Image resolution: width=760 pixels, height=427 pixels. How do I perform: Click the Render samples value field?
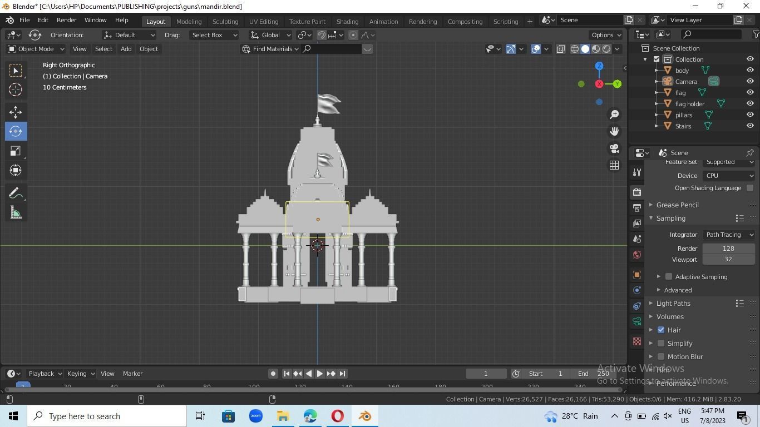[729, 249]
